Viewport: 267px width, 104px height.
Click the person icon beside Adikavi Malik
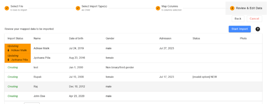click(x=9, y=50)
